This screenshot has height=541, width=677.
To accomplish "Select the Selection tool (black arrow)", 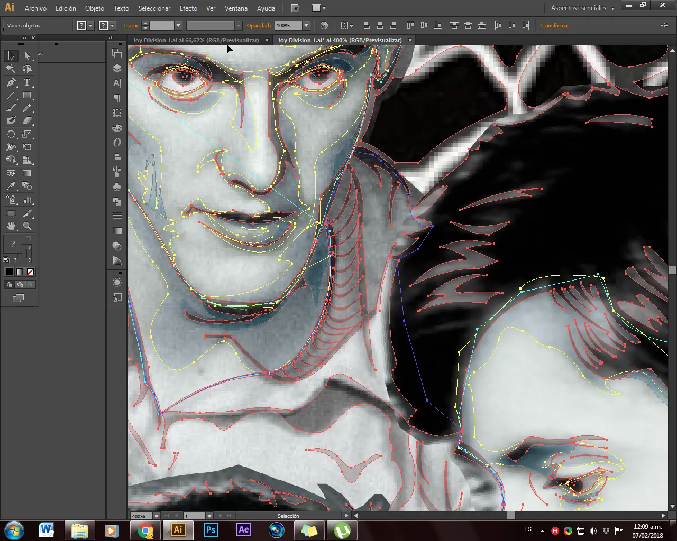I will [11, 55].
